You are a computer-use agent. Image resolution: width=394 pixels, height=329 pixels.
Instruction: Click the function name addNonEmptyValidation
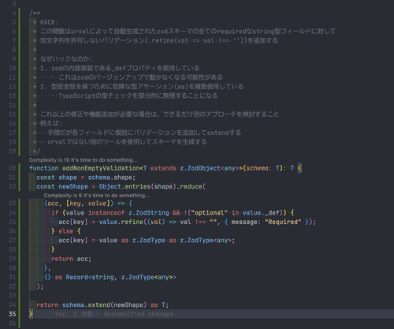(x=101, y=168)
